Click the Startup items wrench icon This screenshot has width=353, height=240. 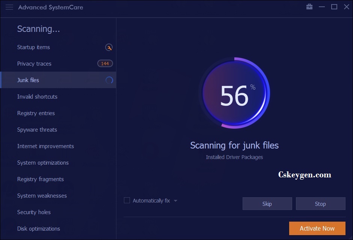(x=109, y=47)
